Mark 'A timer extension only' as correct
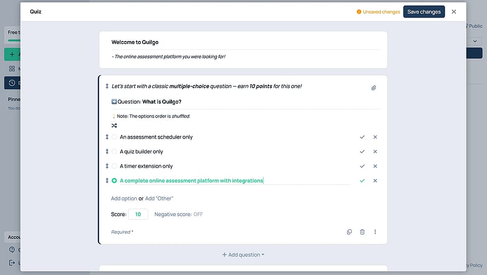The height and width of the screenshot is (275, 487). pyautogui.click(x=362, y=166)
